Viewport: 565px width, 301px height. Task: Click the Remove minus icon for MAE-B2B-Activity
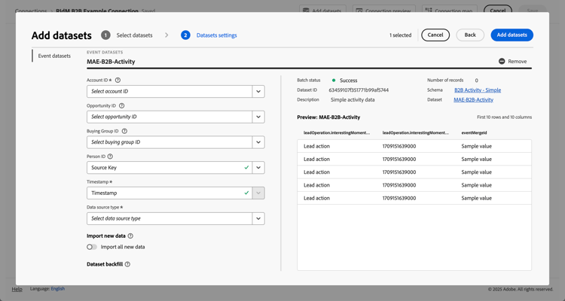pos(502,62)
